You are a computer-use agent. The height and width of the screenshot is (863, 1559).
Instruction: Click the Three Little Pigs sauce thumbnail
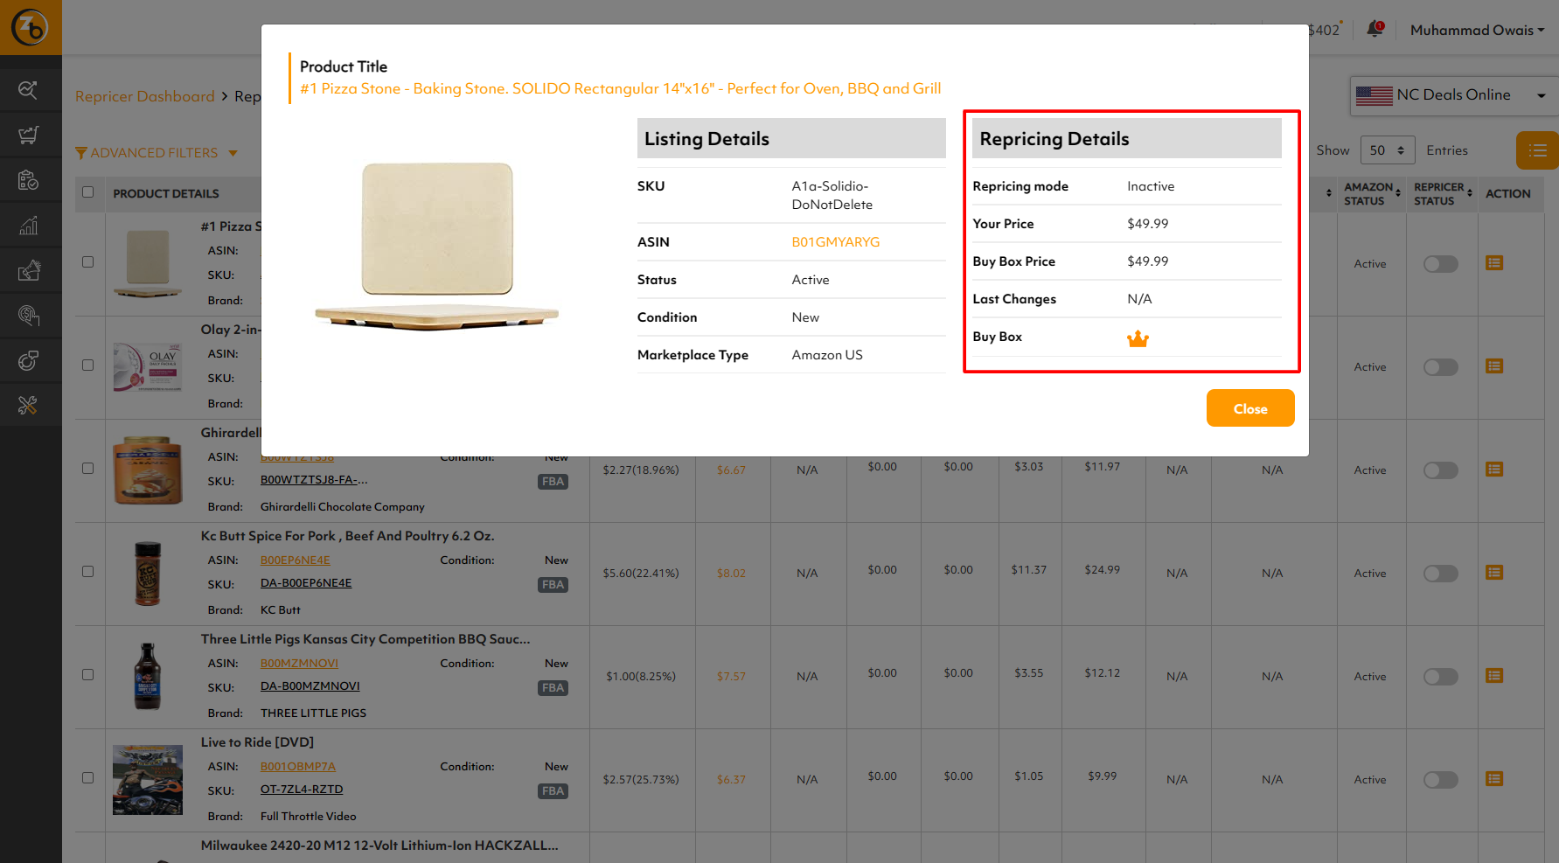pos(148,677)
